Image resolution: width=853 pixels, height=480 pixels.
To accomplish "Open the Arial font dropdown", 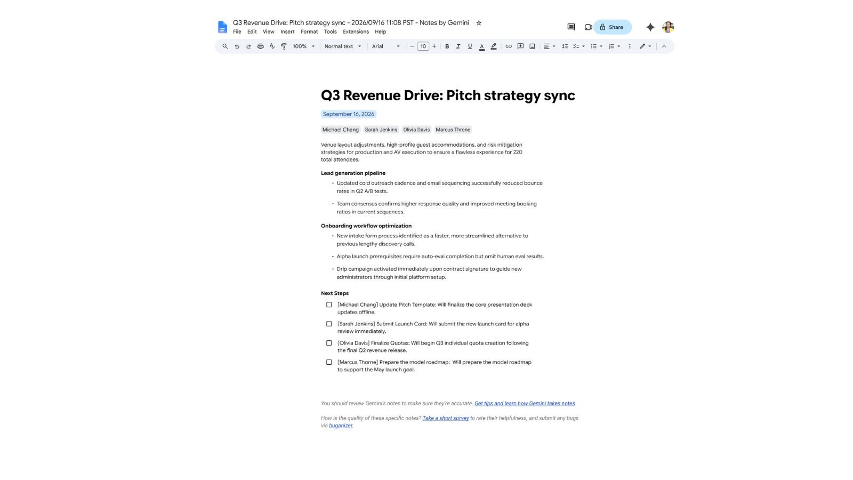I will [x=386, y=46].
